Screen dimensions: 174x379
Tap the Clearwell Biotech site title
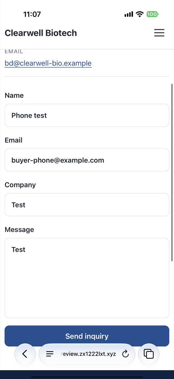[41, 33]
